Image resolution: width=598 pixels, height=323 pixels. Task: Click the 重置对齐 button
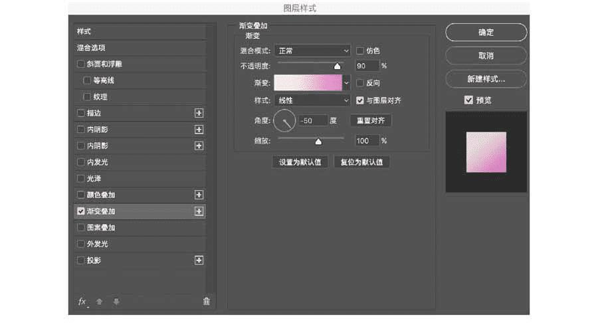[371, 120]
